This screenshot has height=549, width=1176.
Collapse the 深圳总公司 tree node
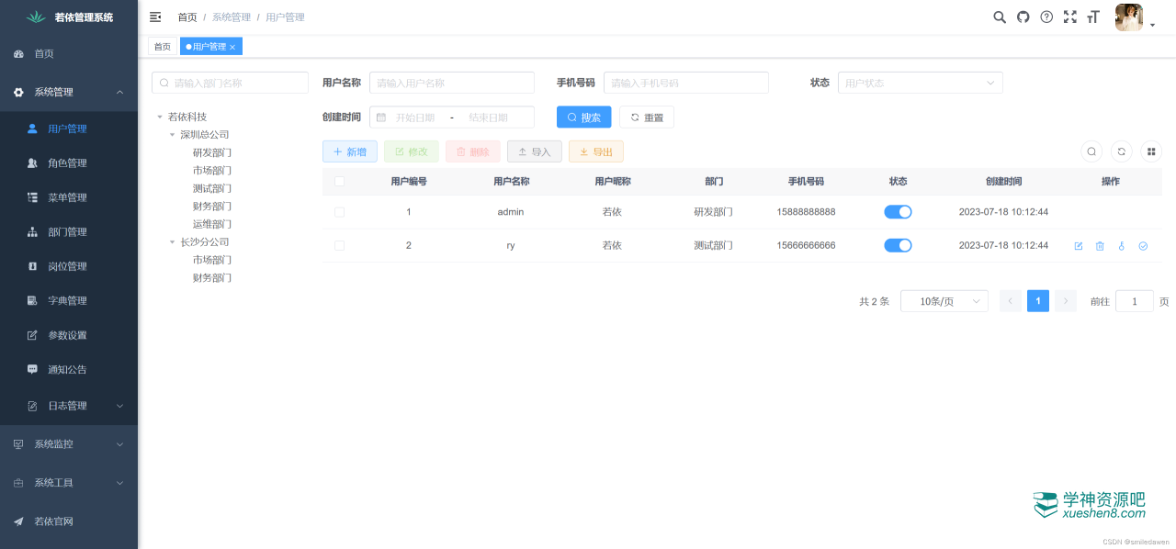click(x=172, y=135)
